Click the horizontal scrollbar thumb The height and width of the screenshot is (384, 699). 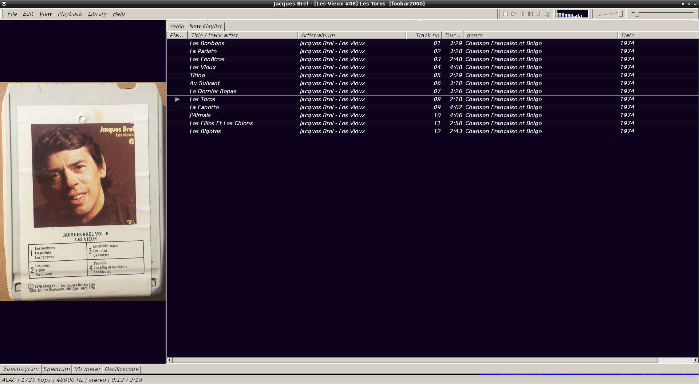(415, 360)
